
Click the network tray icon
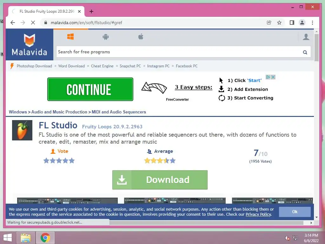pos(295,238)
